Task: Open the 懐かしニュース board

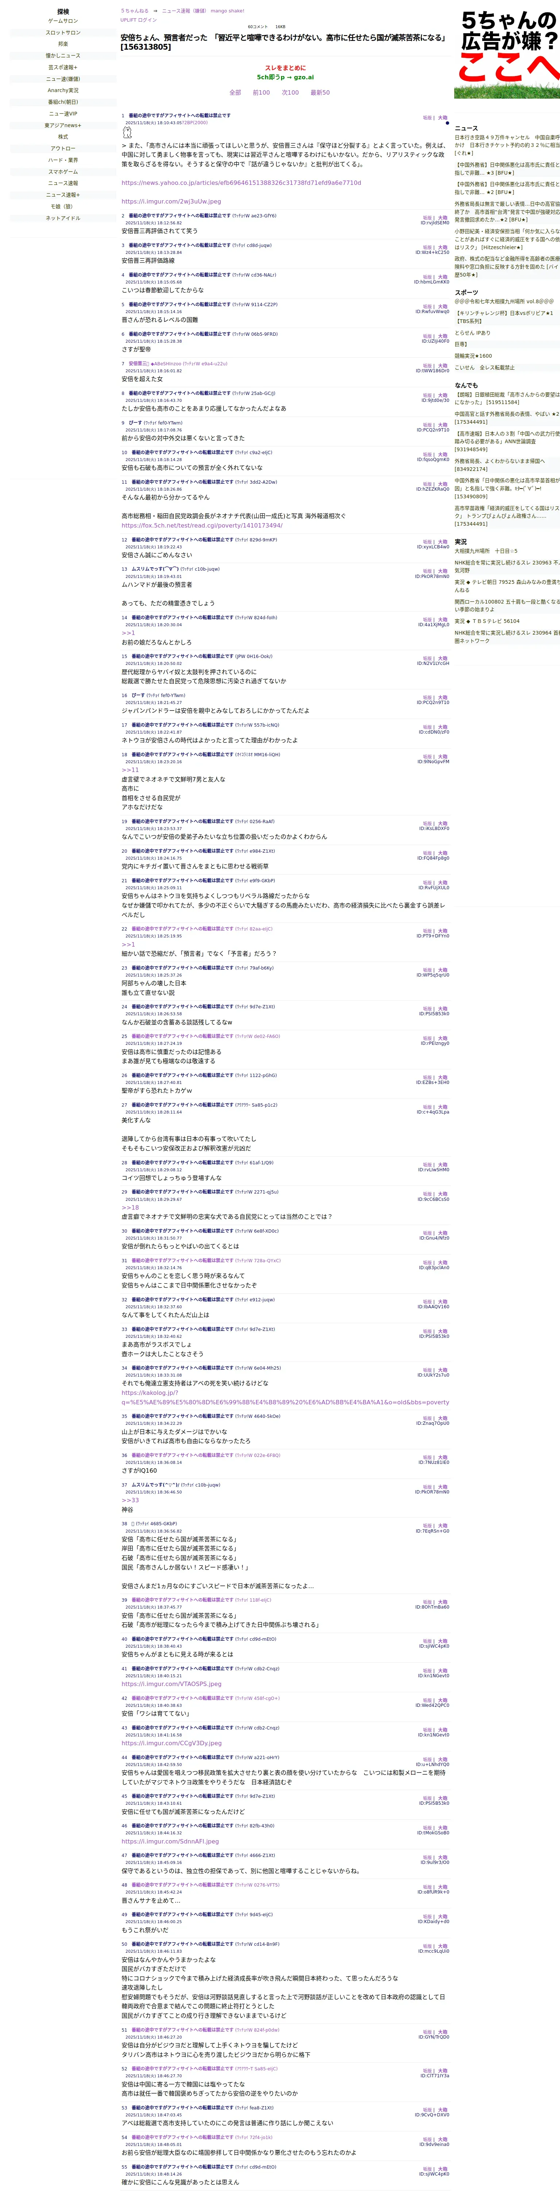Action: (63, 55)
